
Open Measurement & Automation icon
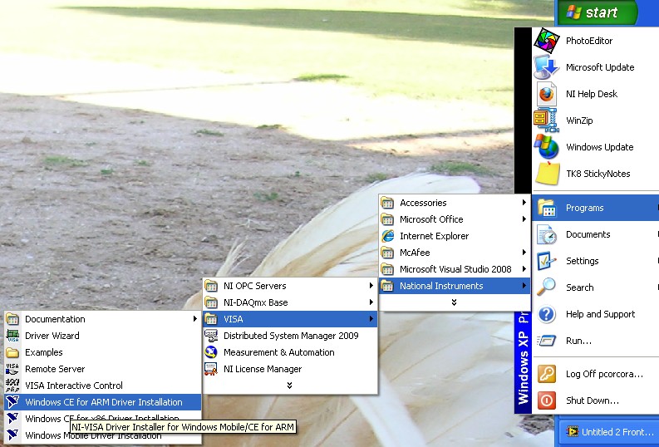[x=211, y=352]
